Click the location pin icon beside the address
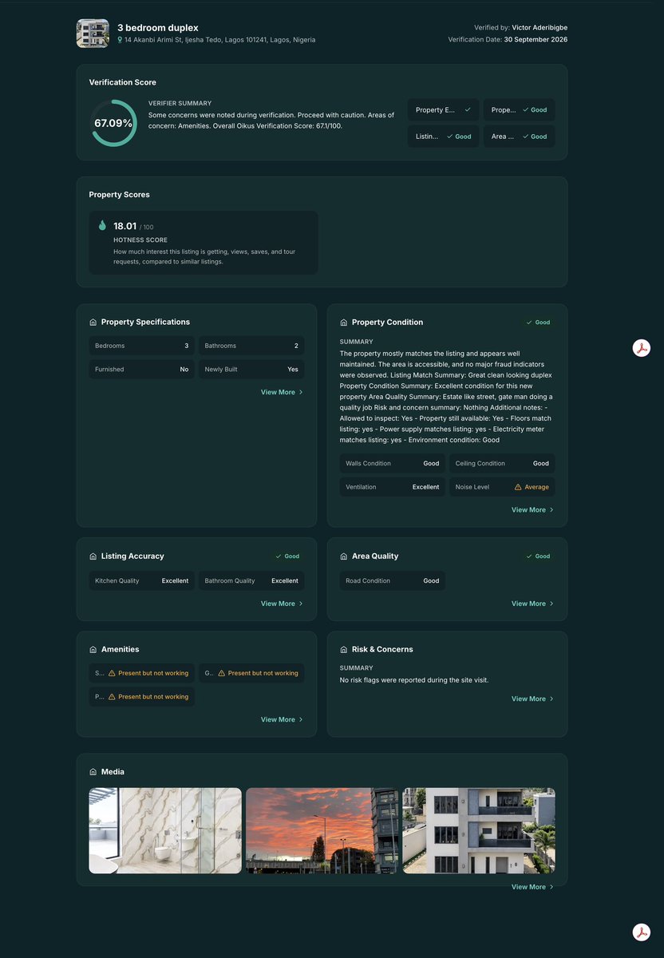Screen dimensions: 664x958 pos(120,39)
